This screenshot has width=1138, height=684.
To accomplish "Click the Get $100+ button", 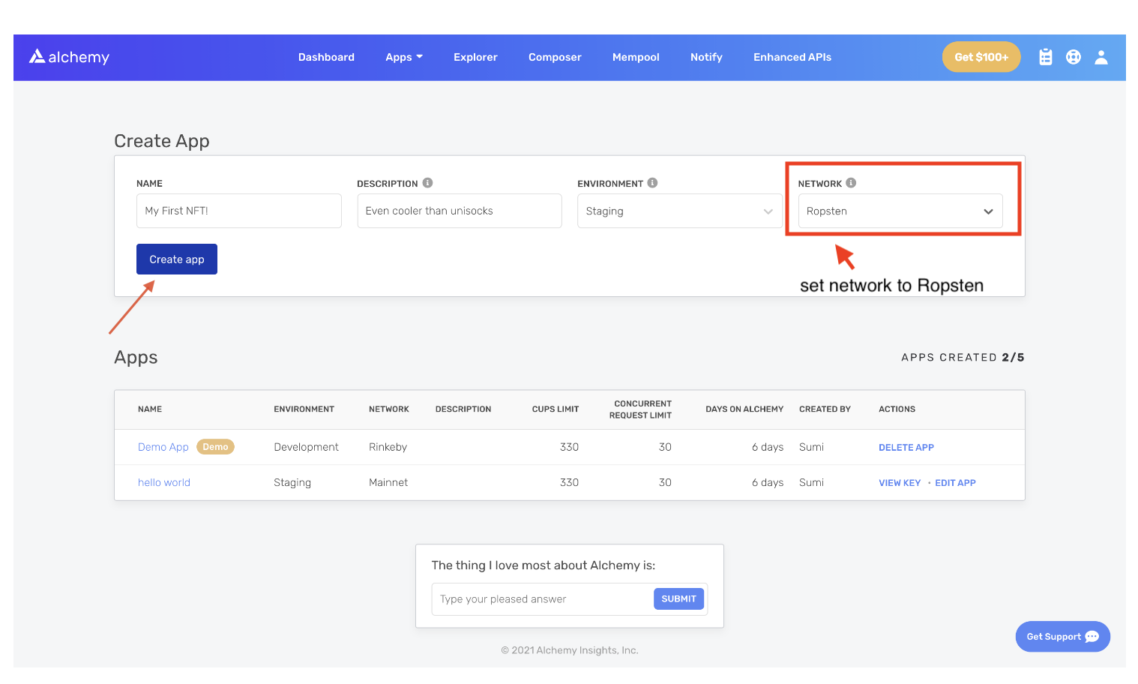I will pyautogui.click(x=981, y=57).
